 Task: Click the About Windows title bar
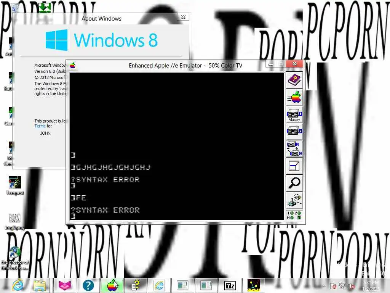[x=101, y=19]
